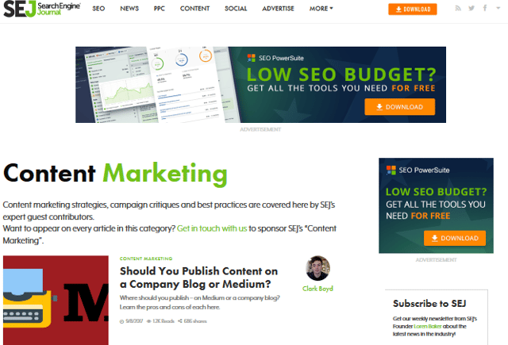This screenshot has width=508, height=345.
Task: Open the Loren Baker link
Action: pyautogui.click(x=427, y=326)
